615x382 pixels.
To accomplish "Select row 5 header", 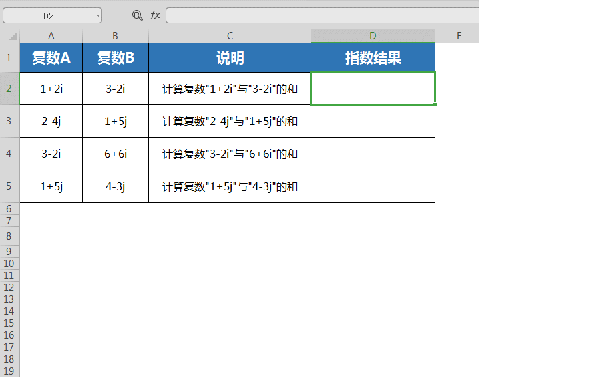I will (x=9, y=186).
